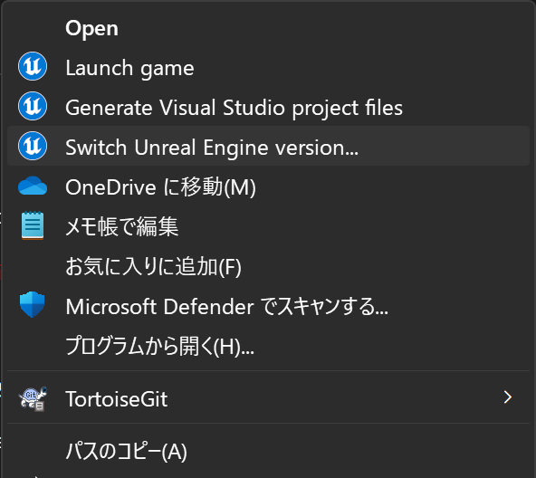The width and height of the screenshot is (536, 478).
Task: Click Unreal icon next to Generate Visual Studio files
Action: (x=33, y=106)
